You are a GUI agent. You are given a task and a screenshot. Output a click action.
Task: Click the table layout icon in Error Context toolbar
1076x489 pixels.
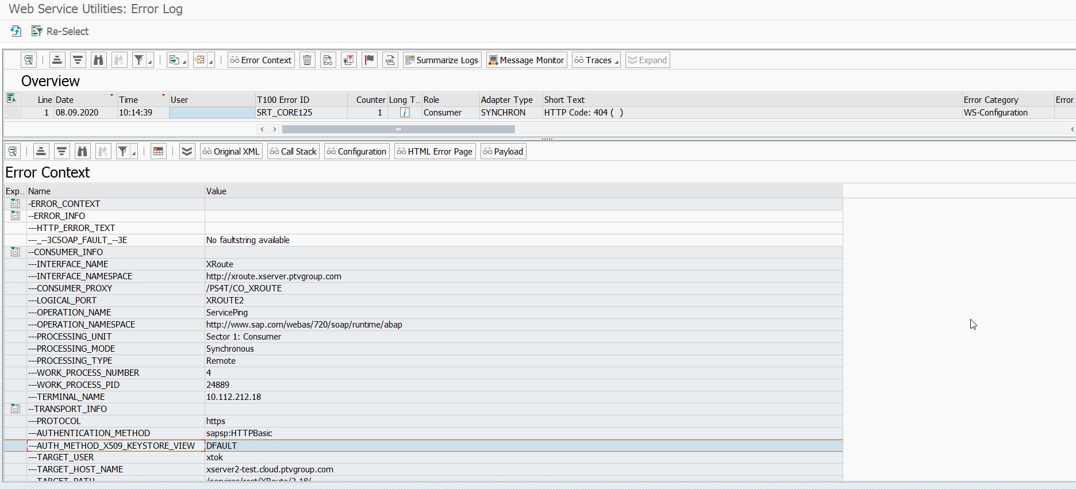[158, 152]
